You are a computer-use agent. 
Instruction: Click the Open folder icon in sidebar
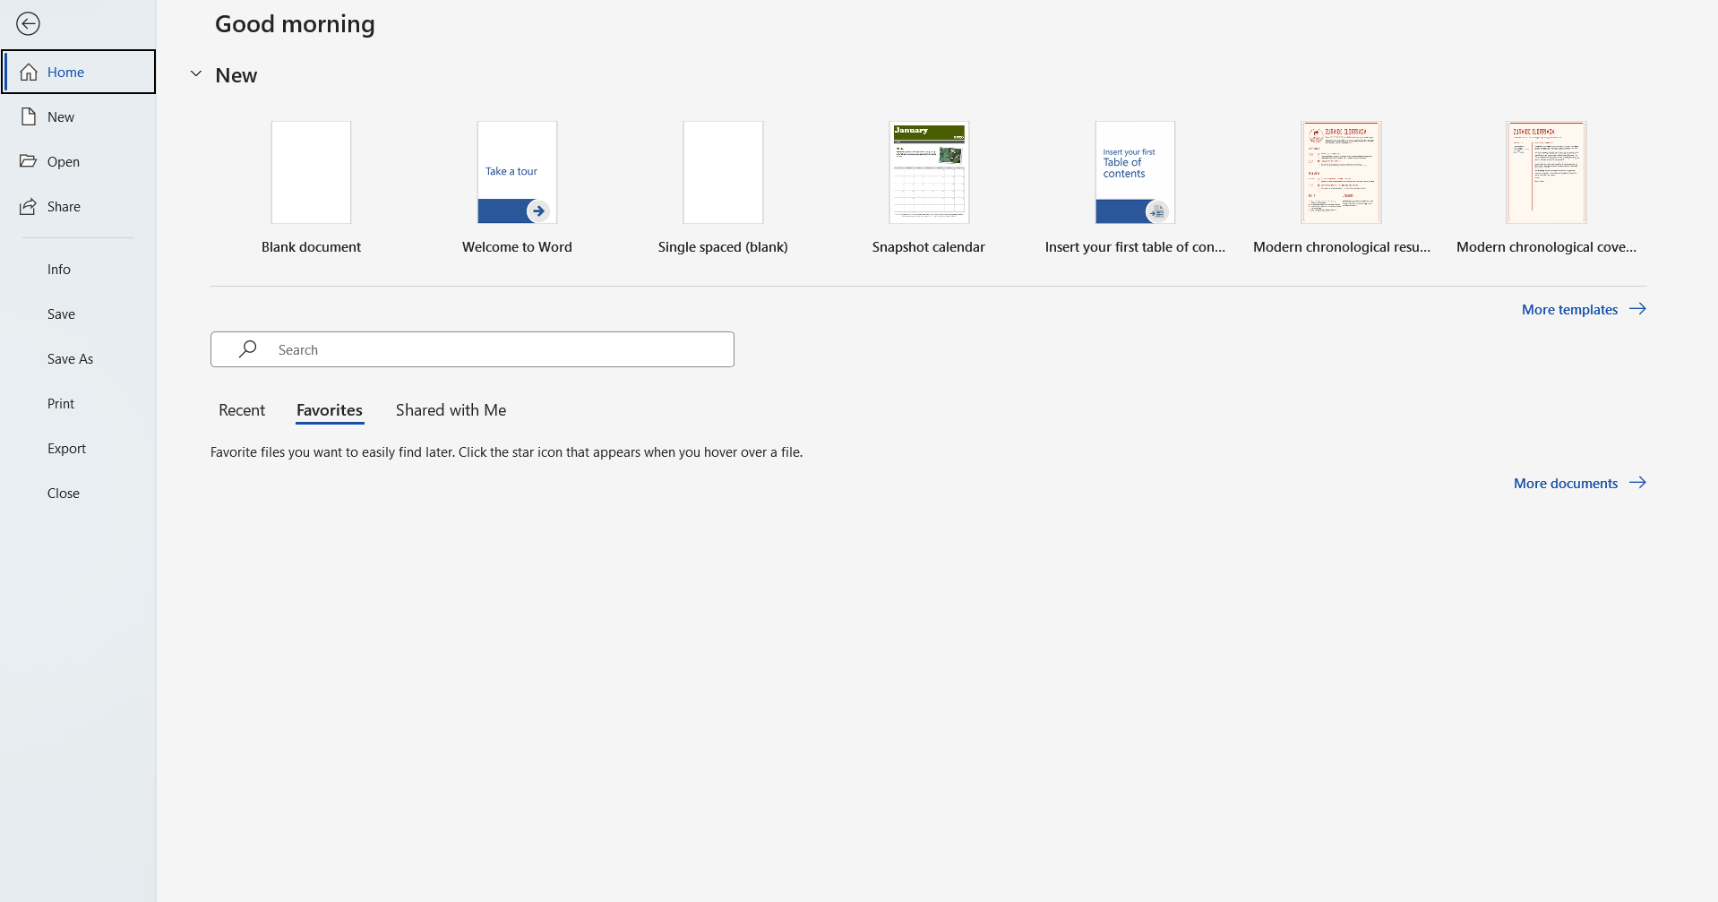coord(29,161)
